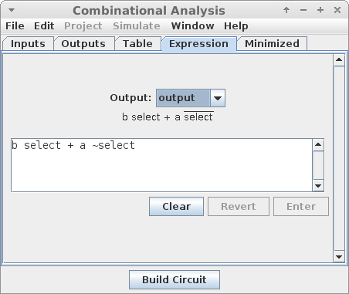
Task: Click the Clear button
Action: pos(176,207)
